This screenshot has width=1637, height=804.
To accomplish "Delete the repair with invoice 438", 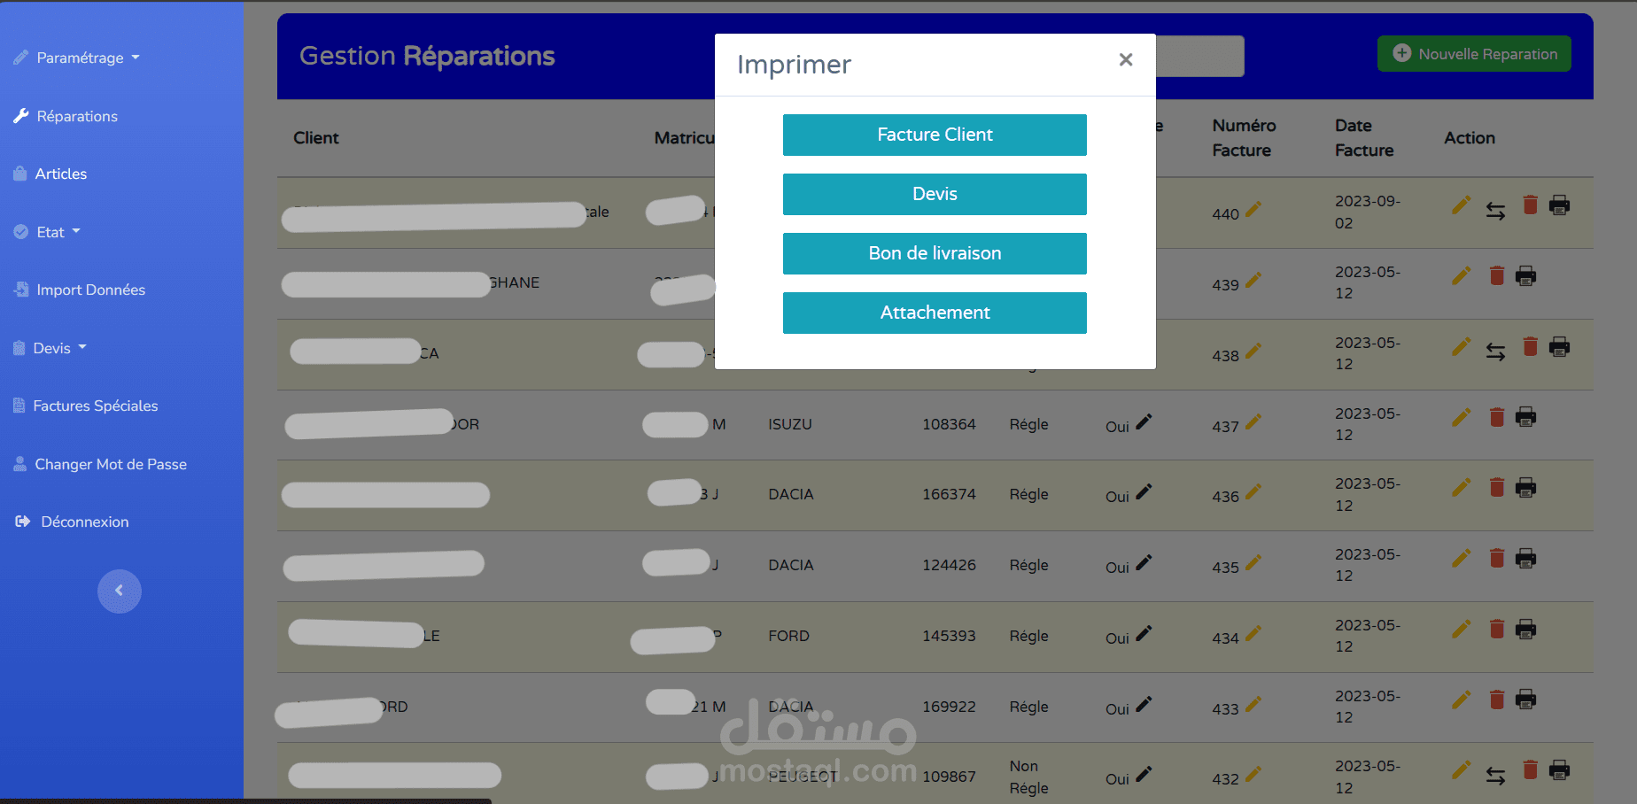I will [1530, 346].
